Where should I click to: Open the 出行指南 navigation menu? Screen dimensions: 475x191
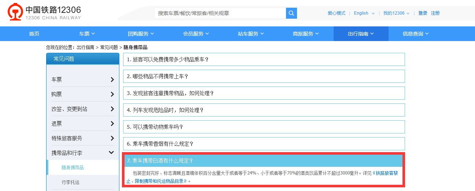pyautogui.click(x=361, y=34)
